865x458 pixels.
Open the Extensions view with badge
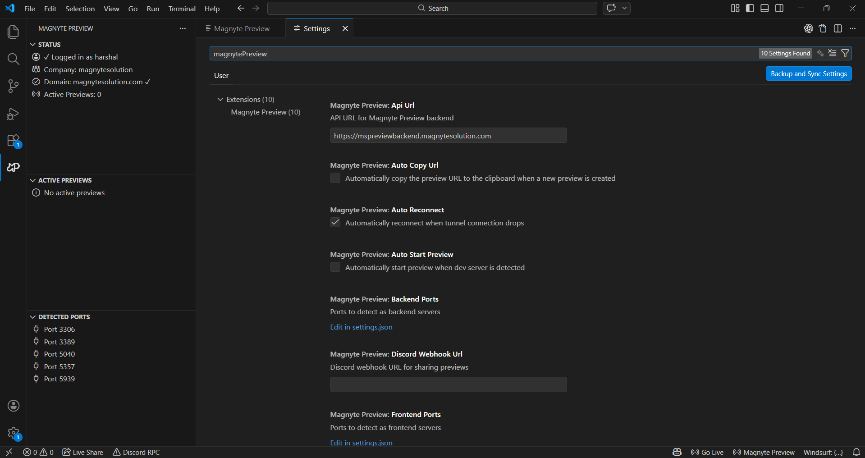point(13,141)
